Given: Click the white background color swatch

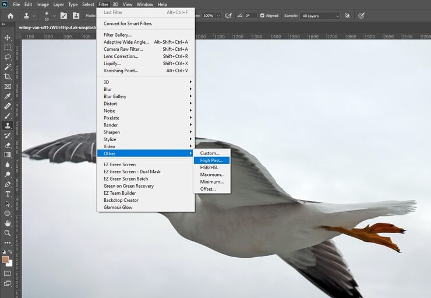Looking at the screenshot, I should [10, 264].
